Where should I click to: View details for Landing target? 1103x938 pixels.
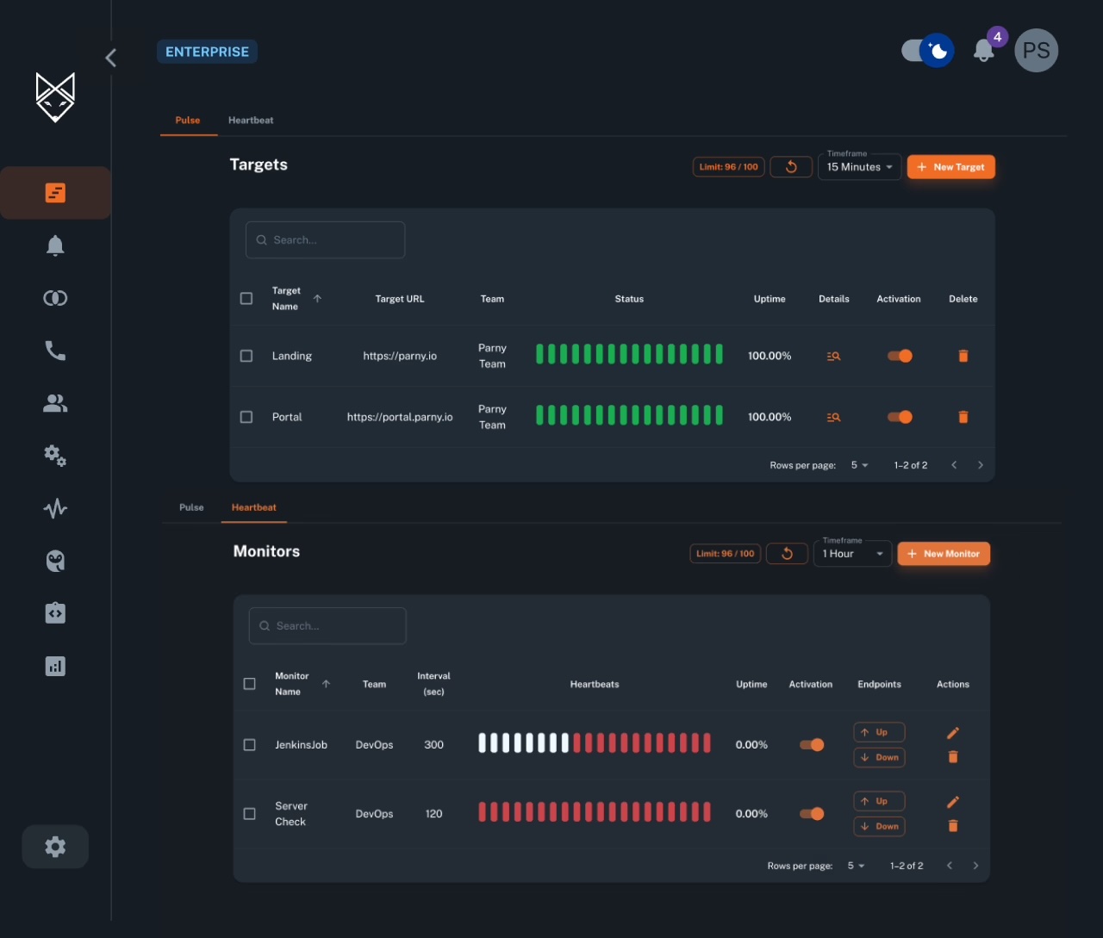(833, 356)
